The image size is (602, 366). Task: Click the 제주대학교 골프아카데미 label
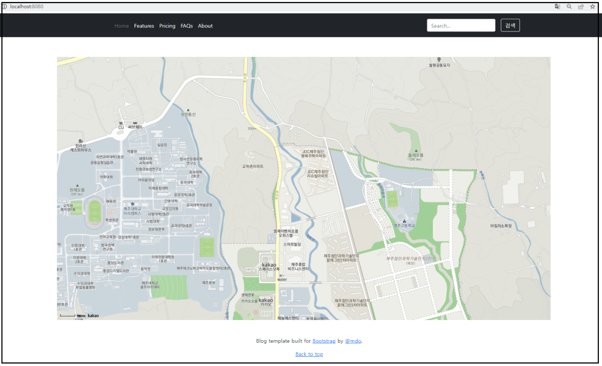150,285
